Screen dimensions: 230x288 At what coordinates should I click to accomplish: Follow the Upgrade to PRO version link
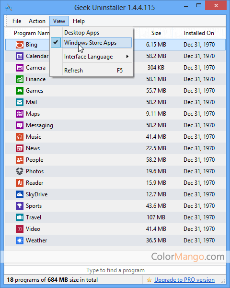tap(184, 280)
